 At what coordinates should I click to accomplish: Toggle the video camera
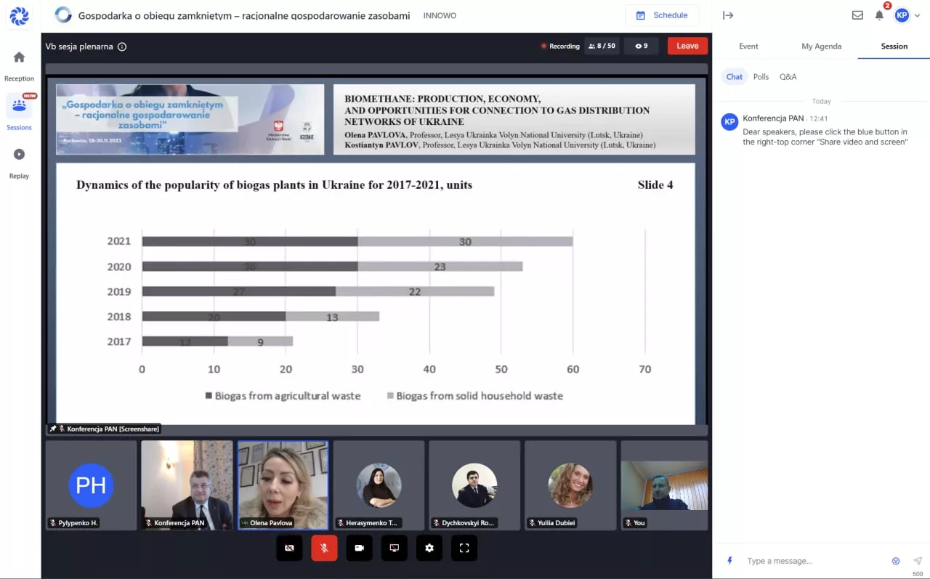tap(359, 548)
